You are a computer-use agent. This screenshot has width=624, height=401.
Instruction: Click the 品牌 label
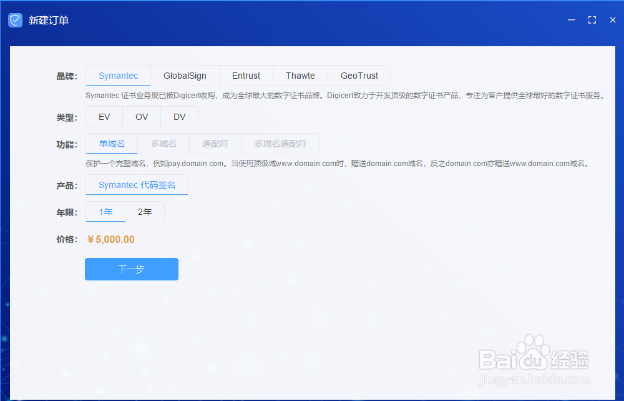67,76
